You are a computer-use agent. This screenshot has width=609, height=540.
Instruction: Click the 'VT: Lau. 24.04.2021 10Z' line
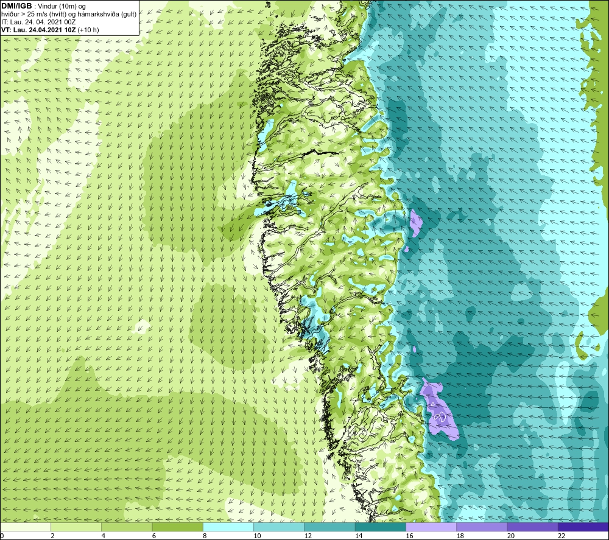click(39, 30)
